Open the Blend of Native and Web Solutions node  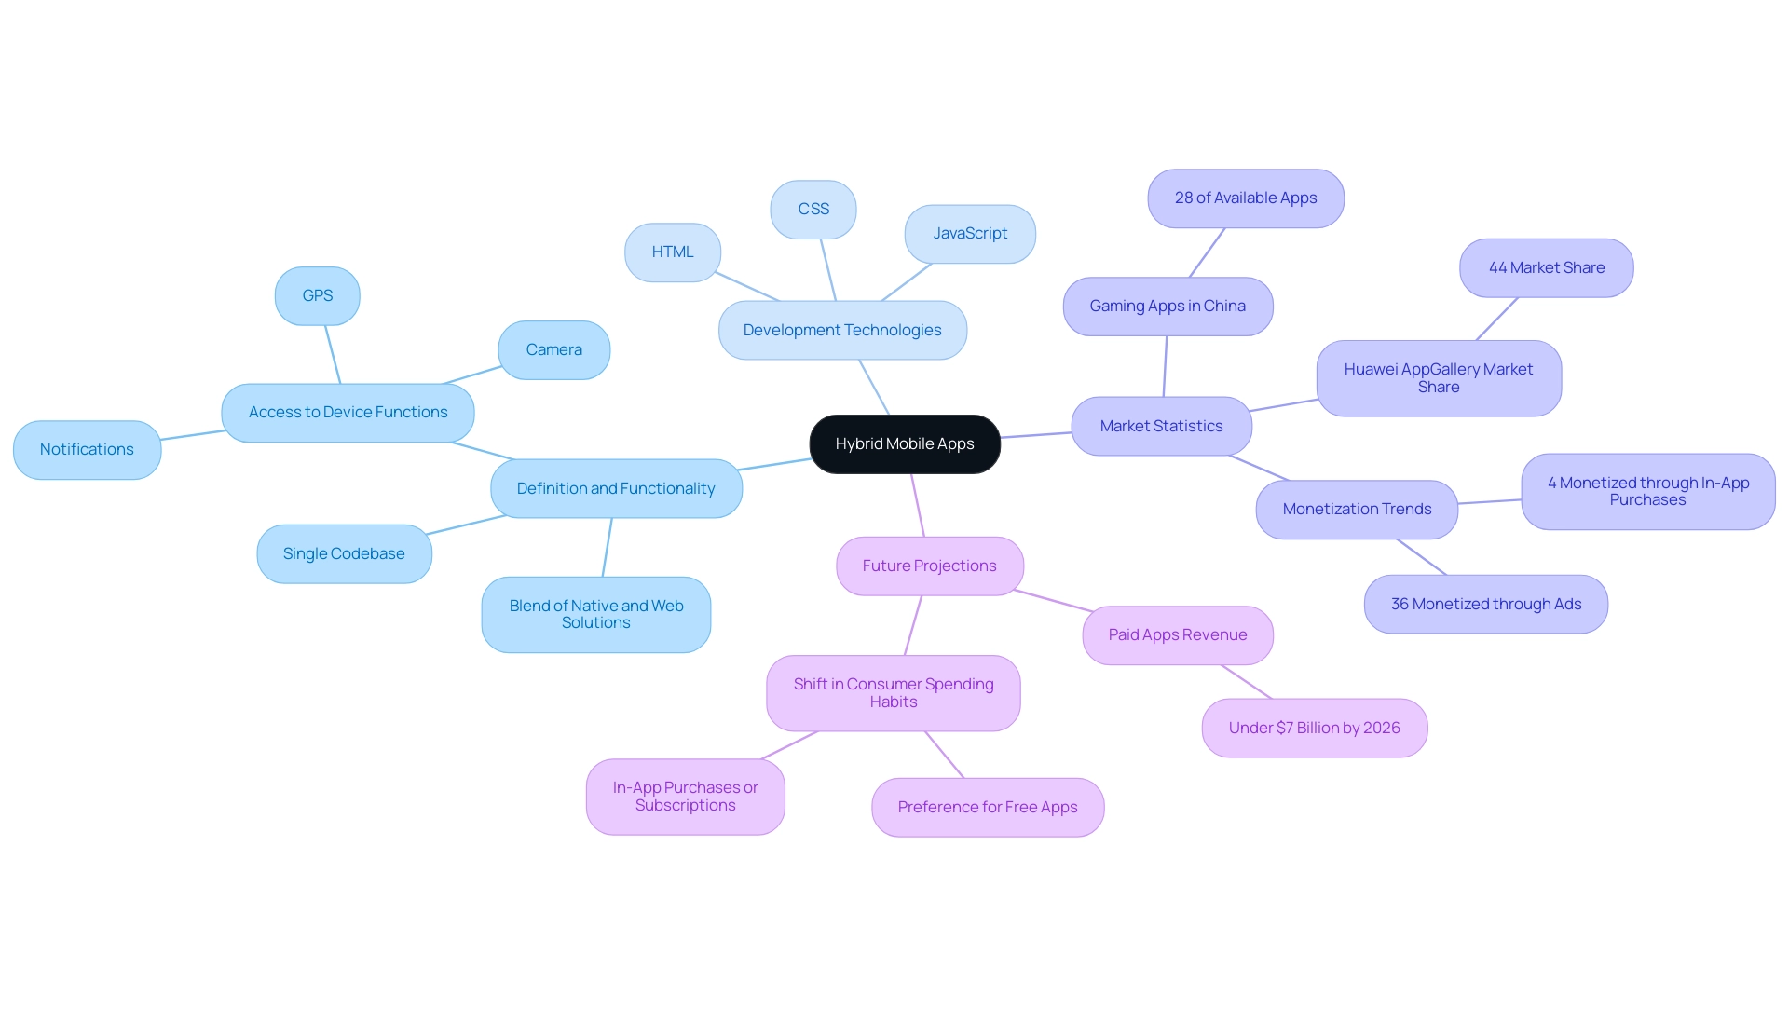point(598,613)
